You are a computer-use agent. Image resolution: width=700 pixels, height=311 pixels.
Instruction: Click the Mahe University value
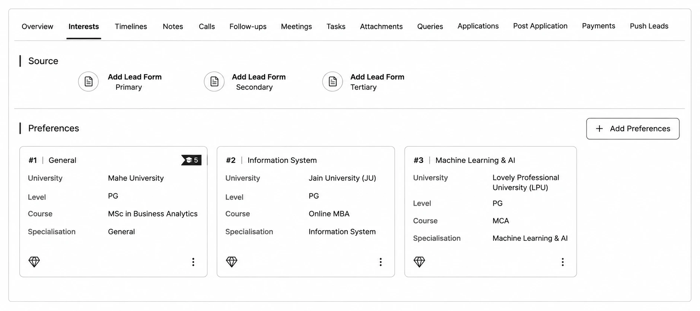click(x=136, y=178)
